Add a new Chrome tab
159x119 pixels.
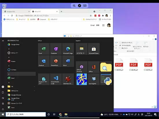[61, 12]
